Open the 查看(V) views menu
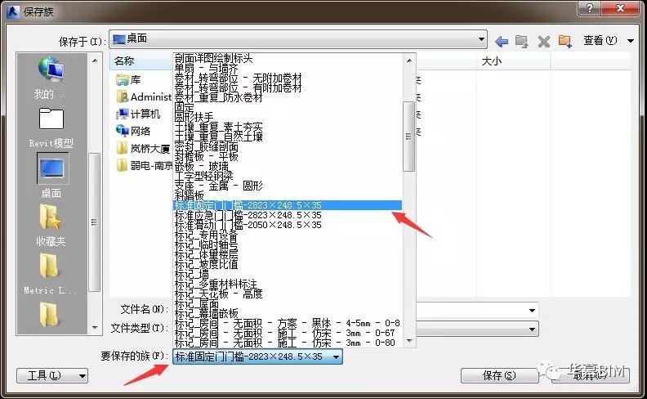 [600, 41]
